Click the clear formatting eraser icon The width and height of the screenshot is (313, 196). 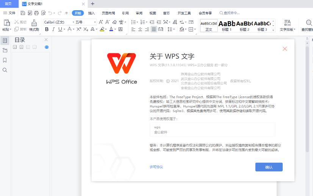tap(115, 22)
